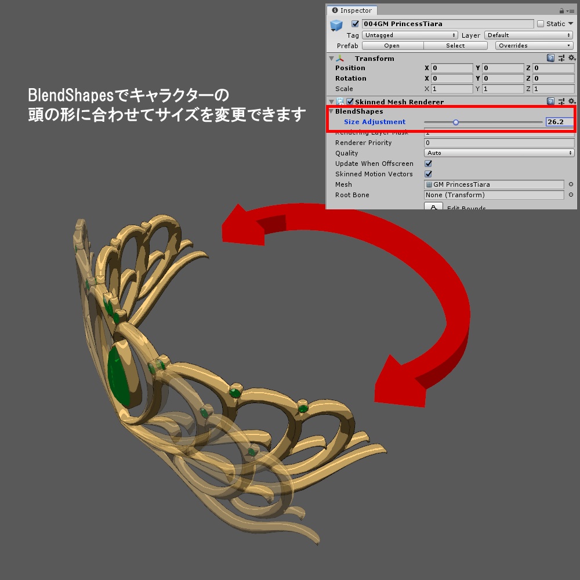Click the Update When Offscreen label
The image size is (580, 580).
tap(374, 164)
